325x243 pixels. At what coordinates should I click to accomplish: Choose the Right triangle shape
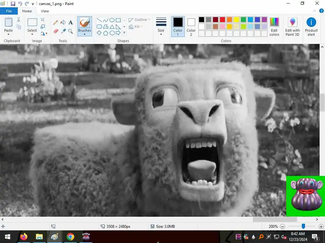point(118,27)
